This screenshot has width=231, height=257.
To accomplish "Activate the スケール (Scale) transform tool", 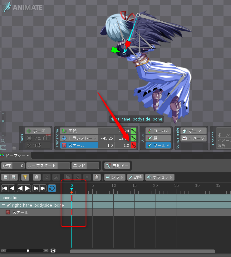I will pyautogui.click(x=79, y=145).
